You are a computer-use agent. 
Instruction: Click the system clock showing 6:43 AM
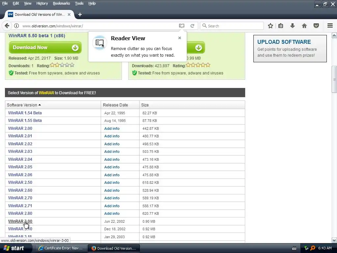(325, 248)
